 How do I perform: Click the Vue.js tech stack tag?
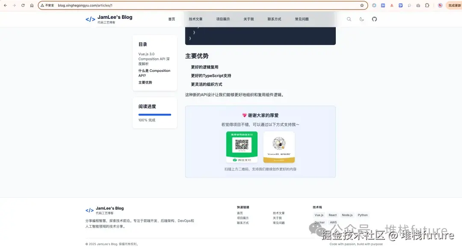319,215
